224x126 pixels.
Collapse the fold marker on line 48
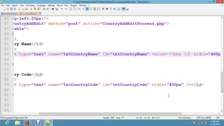point(13,29)
